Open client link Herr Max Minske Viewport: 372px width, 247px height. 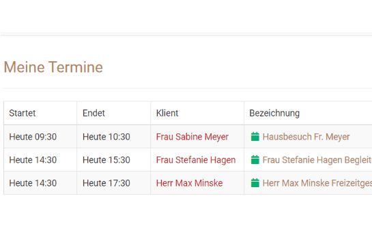tap(189, 183)
